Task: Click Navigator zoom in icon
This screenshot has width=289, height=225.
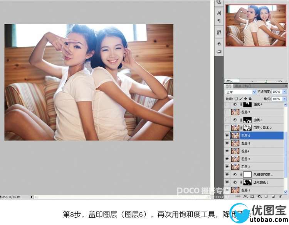Action: (x=280, y=81)
